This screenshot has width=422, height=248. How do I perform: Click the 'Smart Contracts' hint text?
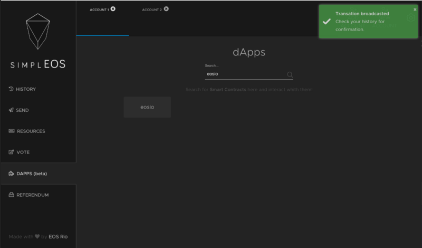point(228,90)
